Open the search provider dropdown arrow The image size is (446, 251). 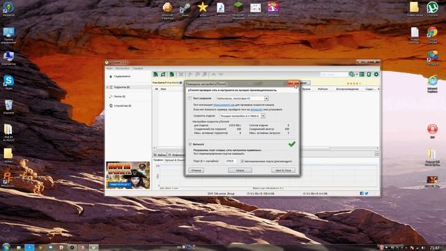[356, 75]
